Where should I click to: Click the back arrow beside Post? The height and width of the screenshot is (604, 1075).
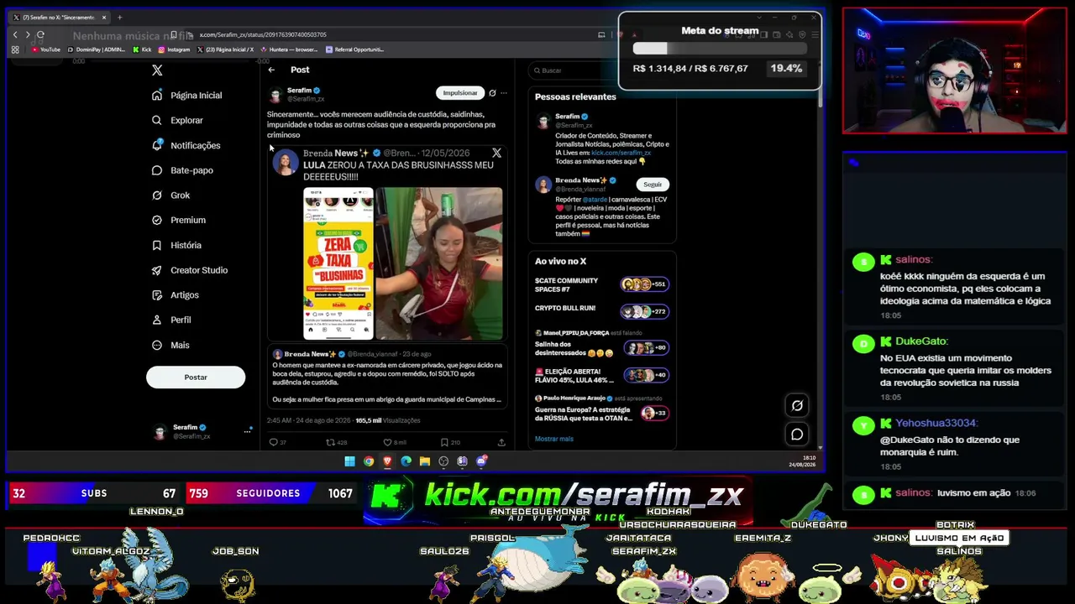pos(271,70)
